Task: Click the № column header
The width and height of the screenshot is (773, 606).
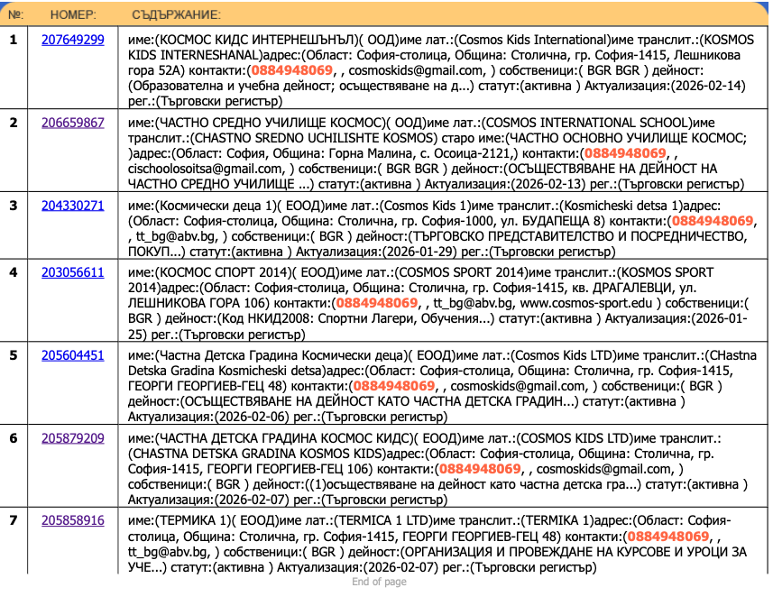Action: point(16,15)
